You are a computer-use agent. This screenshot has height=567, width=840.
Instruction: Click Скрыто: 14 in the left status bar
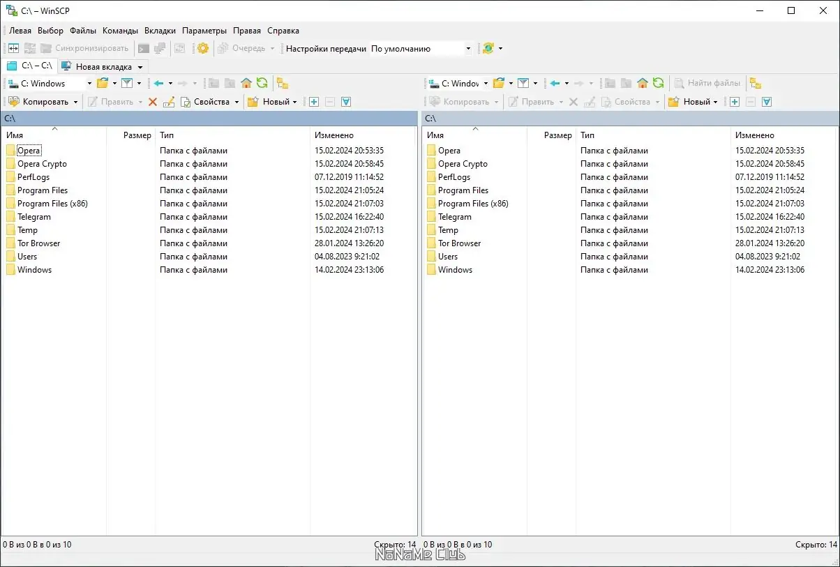coord(395,545)
